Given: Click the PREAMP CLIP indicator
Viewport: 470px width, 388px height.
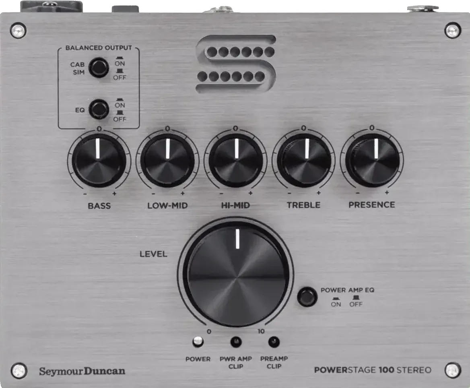Looking at the screenshot, I should [275, 342].
